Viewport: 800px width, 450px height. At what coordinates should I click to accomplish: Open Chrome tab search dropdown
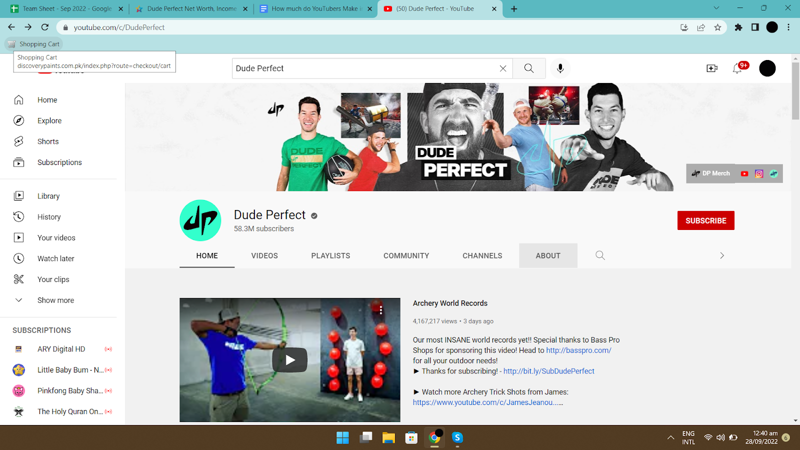tap(716, 8)
